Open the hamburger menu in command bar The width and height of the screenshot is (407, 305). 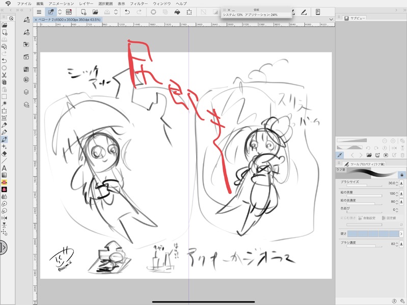(x=39, y=12)
